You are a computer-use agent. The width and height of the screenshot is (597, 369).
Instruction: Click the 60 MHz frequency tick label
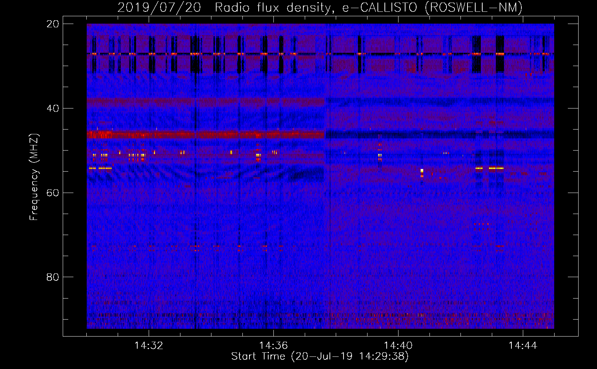pyautogui.click(x=53, y=193)
